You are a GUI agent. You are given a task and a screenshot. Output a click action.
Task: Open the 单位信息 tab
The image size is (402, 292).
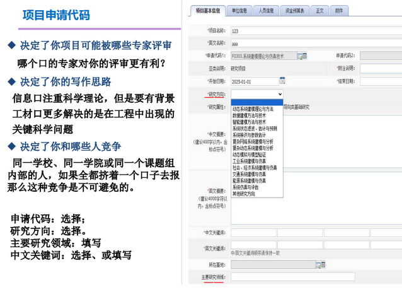tap(238, 11)
